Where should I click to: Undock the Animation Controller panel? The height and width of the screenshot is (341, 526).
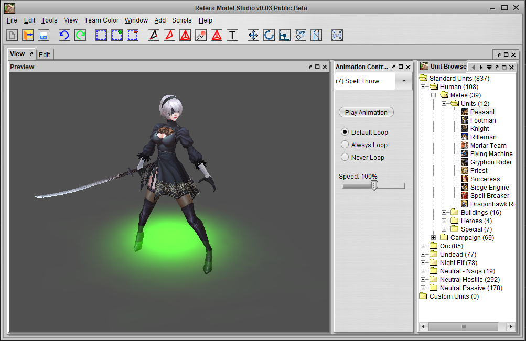(x=393, y=67)
